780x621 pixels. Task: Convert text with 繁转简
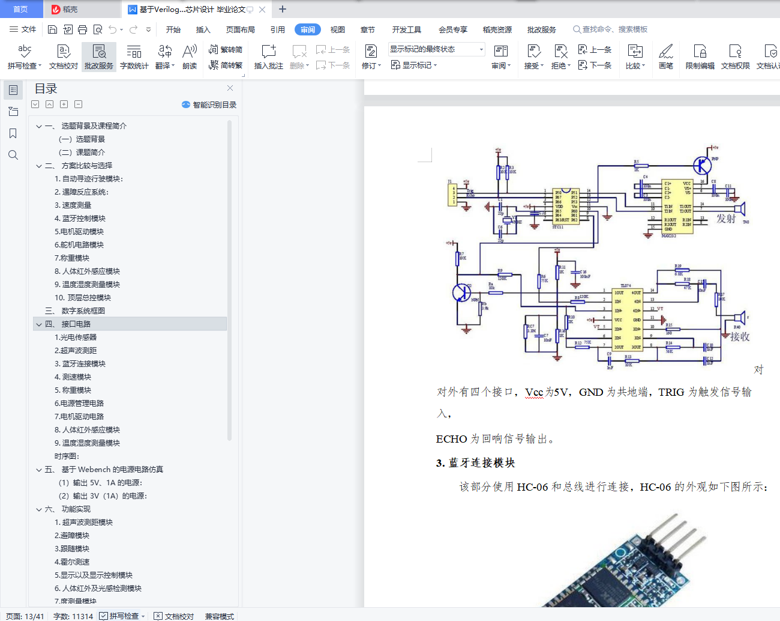[x=226, y=50]
